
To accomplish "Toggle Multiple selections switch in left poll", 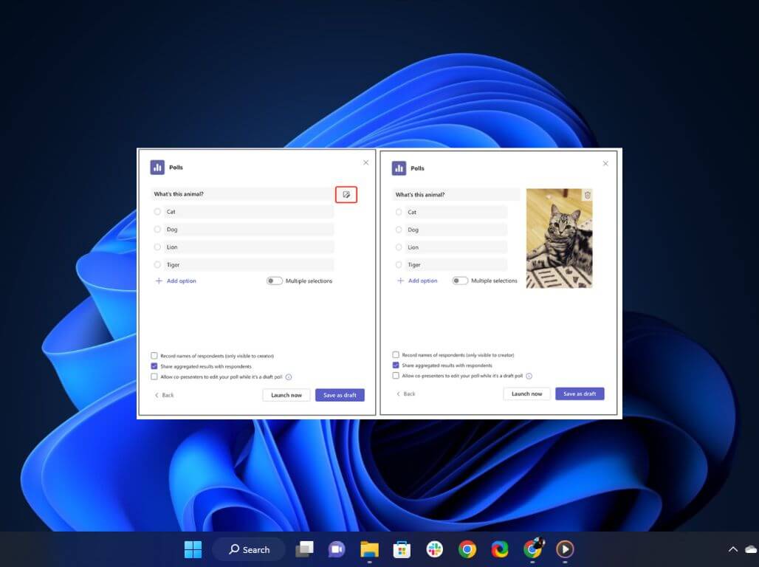I will click(274, 281).
